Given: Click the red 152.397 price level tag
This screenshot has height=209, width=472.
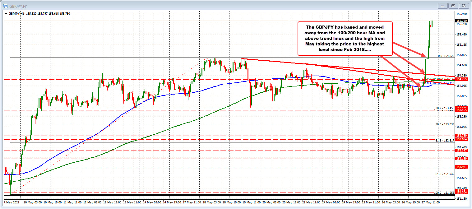Looking at the screenshot, I should point(461,151).
